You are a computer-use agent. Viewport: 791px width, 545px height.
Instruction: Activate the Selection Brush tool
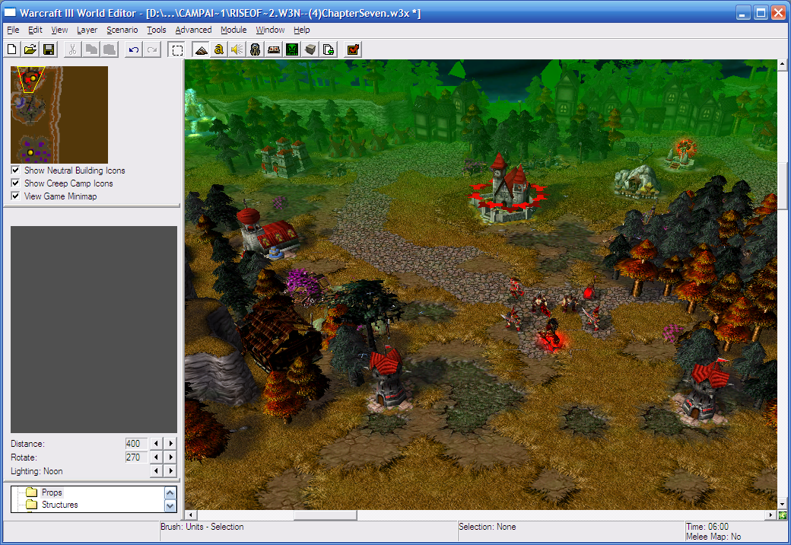coord(177,49)
